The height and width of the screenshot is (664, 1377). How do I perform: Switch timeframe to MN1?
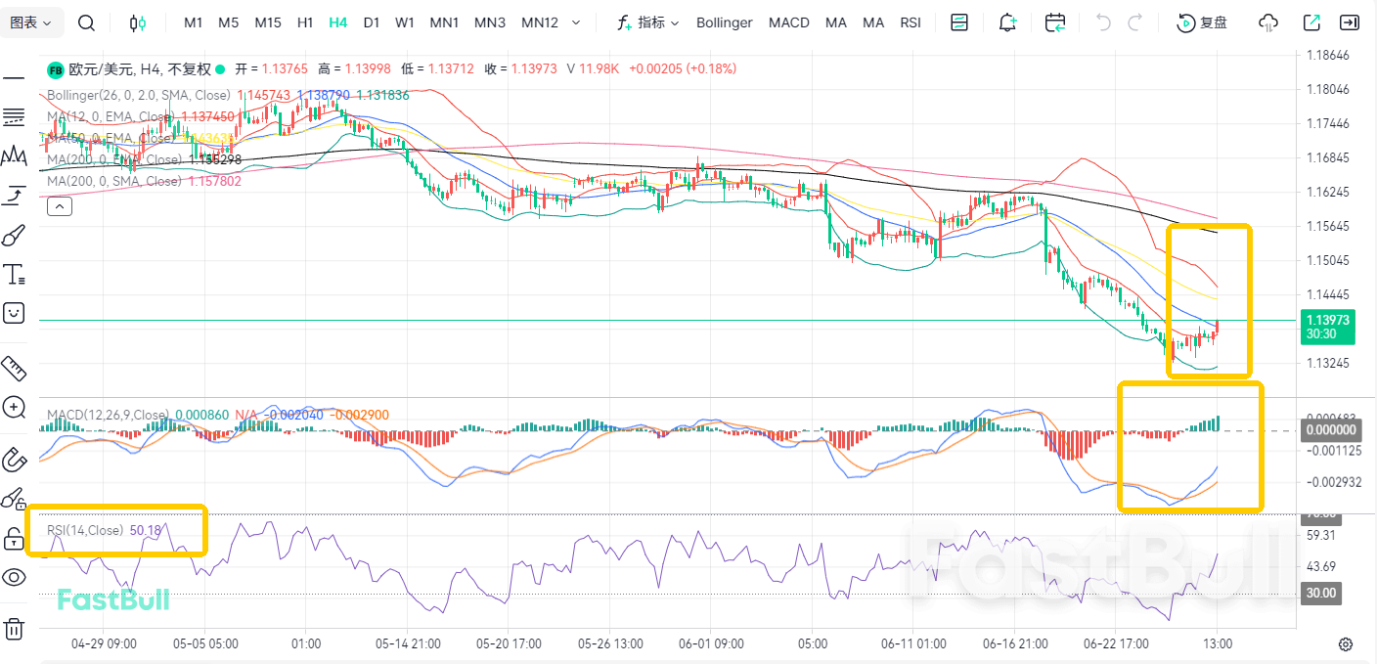click(445, 22)
